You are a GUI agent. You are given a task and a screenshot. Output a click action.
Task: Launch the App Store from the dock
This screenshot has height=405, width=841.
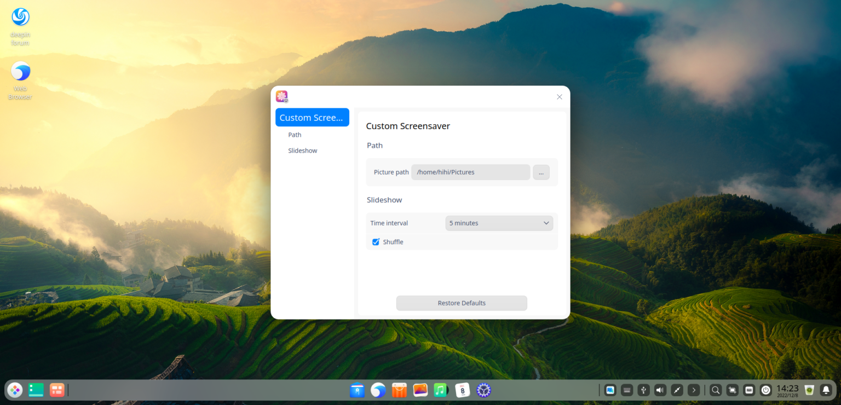click(x=399, y=390)
